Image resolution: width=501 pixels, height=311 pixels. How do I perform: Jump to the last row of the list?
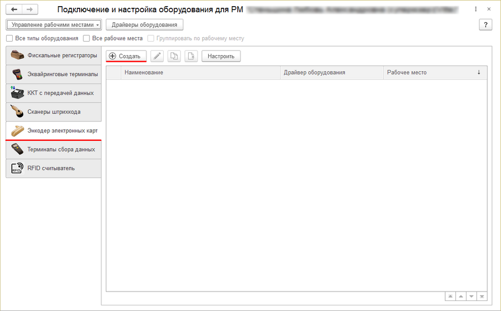pyautogui.click(x=482, y=297)
